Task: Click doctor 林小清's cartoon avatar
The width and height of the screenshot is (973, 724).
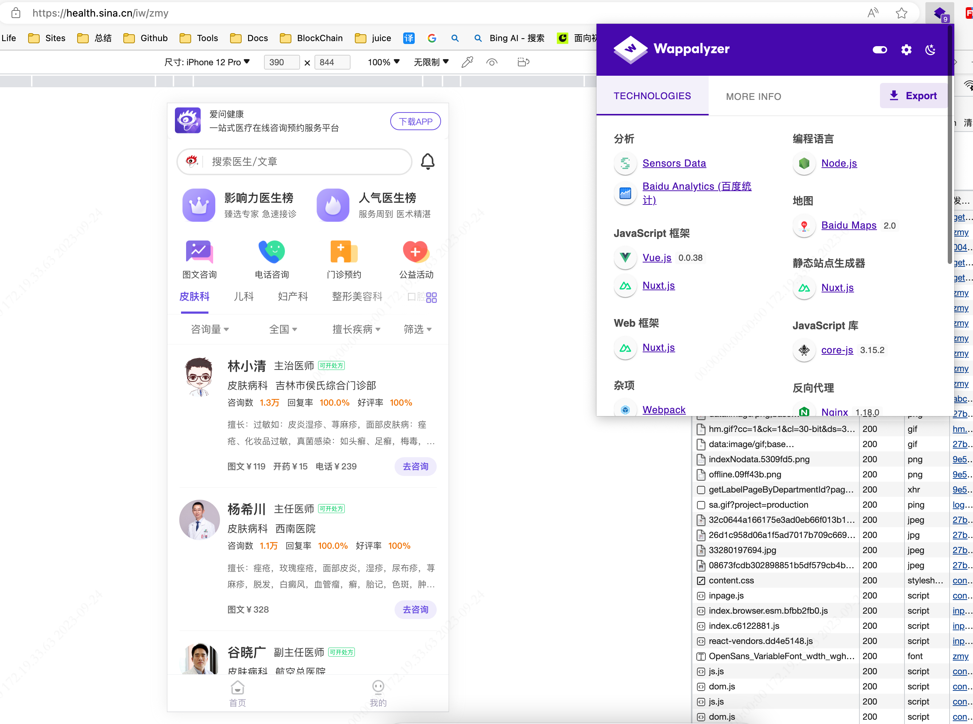Action: tap(199, 376)
